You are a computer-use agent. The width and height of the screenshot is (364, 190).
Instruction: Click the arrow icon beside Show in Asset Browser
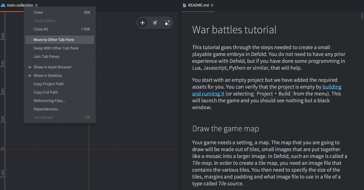[29, 67]
